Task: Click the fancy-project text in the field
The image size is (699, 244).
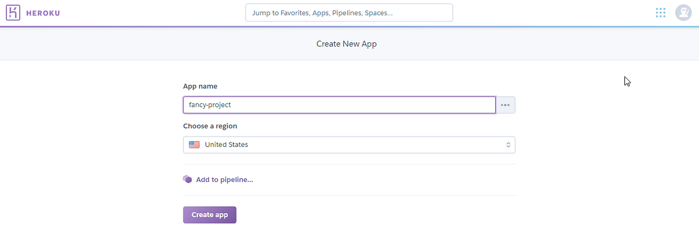Action: pyautogui.click(x=210, y=105)
